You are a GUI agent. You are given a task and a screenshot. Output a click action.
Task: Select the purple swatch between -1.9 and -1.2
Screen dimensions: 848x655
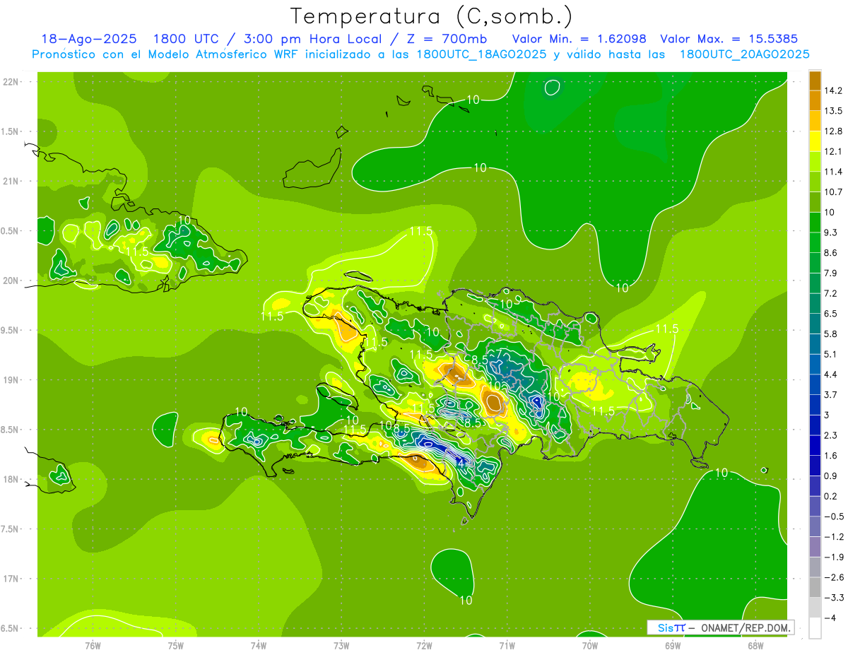tap(815, 546)
